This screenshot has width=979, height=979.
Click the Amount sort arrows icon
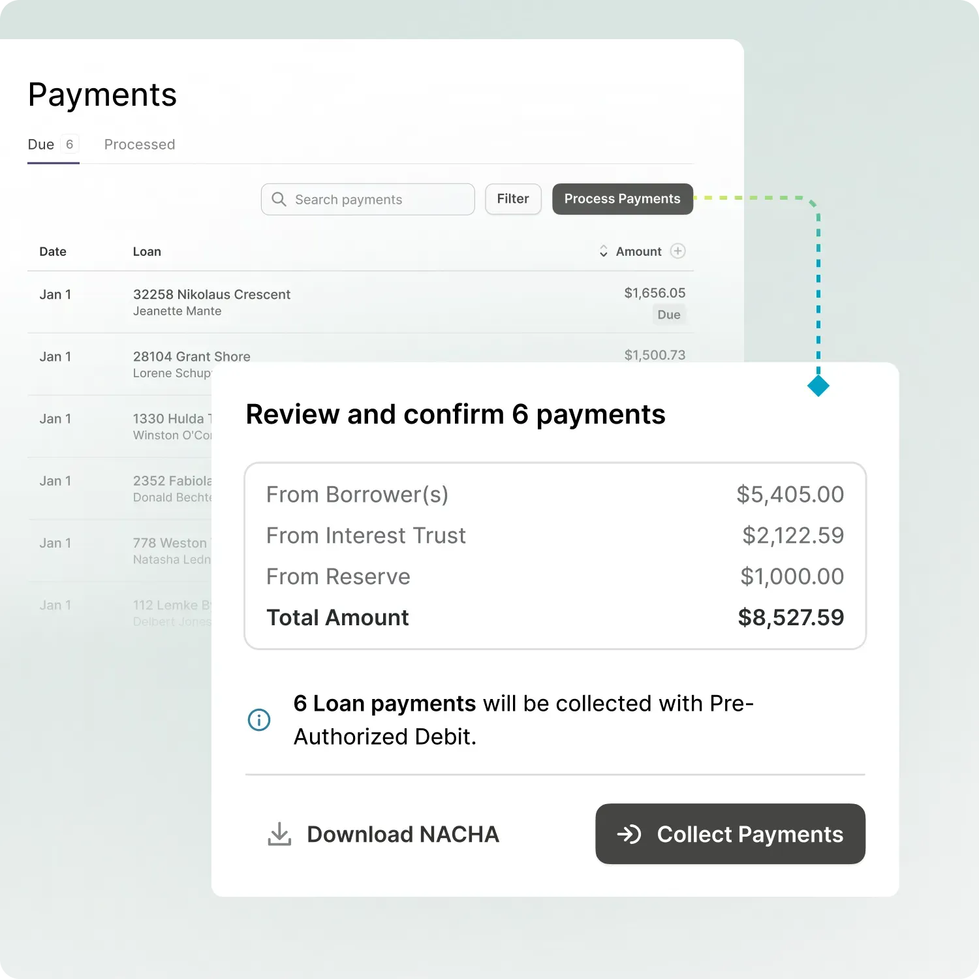pyautogui.click(x=603, y=251)
